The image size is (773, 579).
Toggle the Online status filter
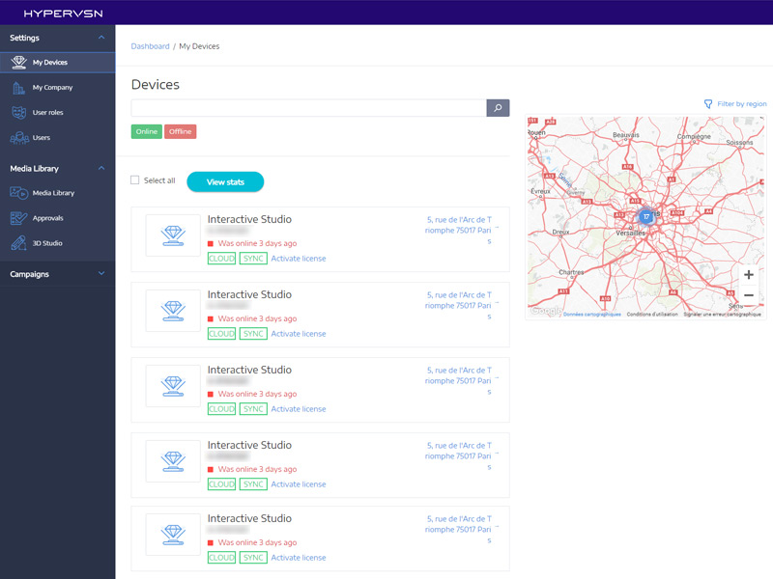pos(147,131)
